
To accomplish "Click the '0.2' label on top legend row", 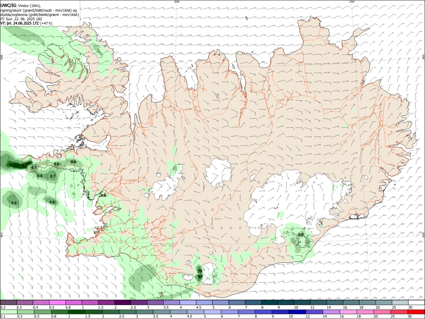I will click(3, 307).
